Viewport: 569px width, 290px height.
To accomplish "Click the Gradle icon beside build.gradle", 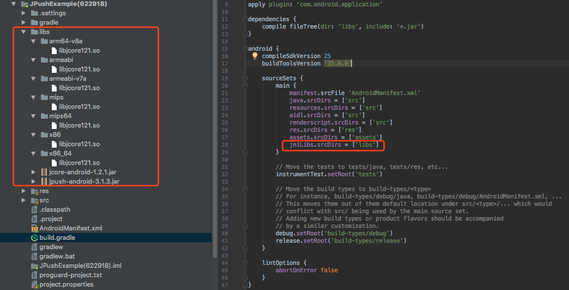I will pyautogui.click(x=34, y=237).
